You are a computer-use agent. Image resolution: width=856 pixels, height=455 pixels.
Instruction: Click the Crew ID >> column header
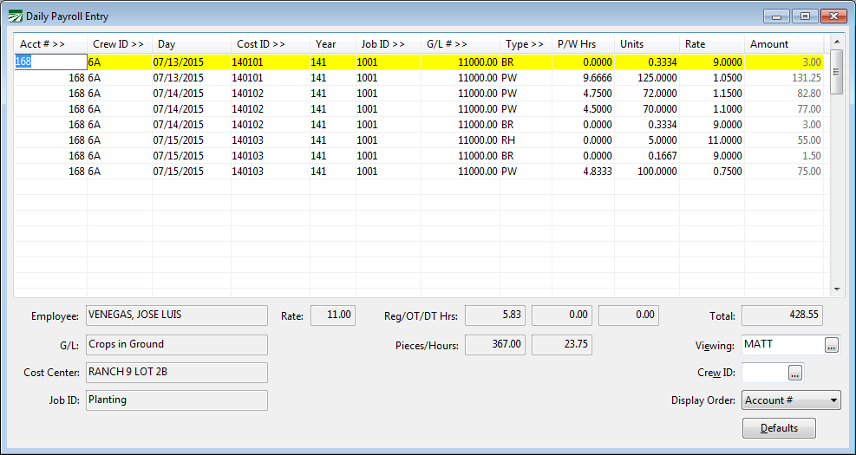(119, 44)
